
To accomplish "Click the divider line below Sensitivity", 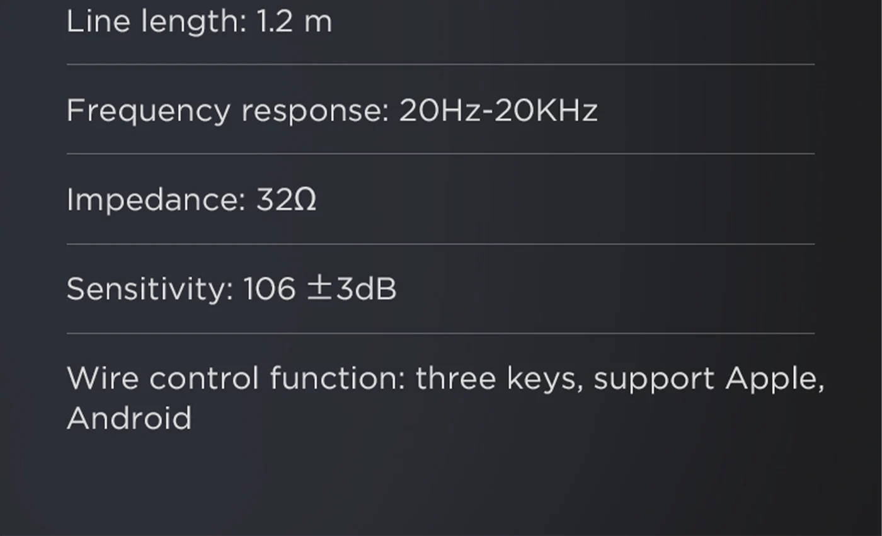I will [440, 333].
